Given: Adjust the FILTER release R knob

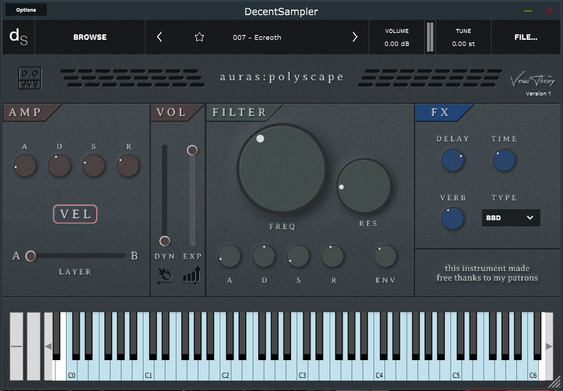Looking at the screenshot, I should click(332, 256).
